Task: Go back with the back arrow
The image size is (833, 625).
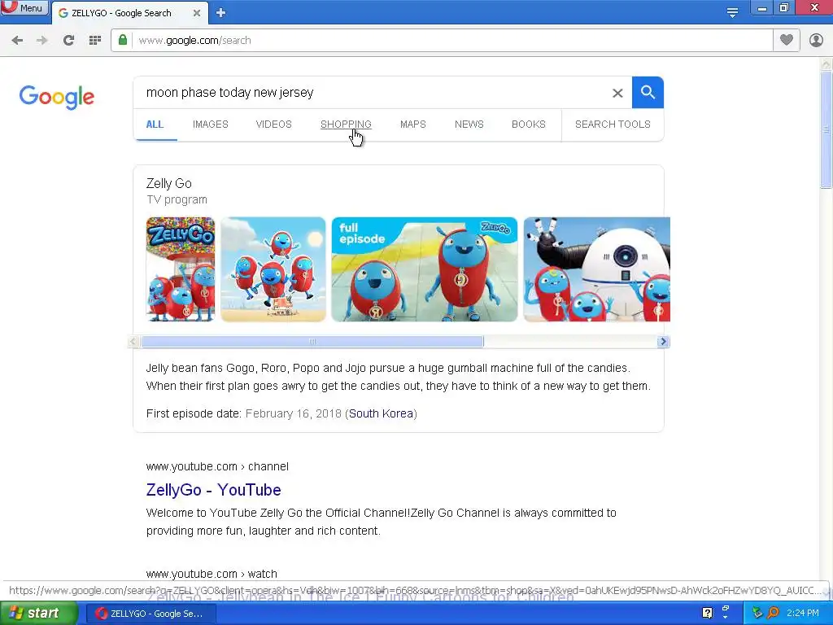Action: [x=17, y=41]
